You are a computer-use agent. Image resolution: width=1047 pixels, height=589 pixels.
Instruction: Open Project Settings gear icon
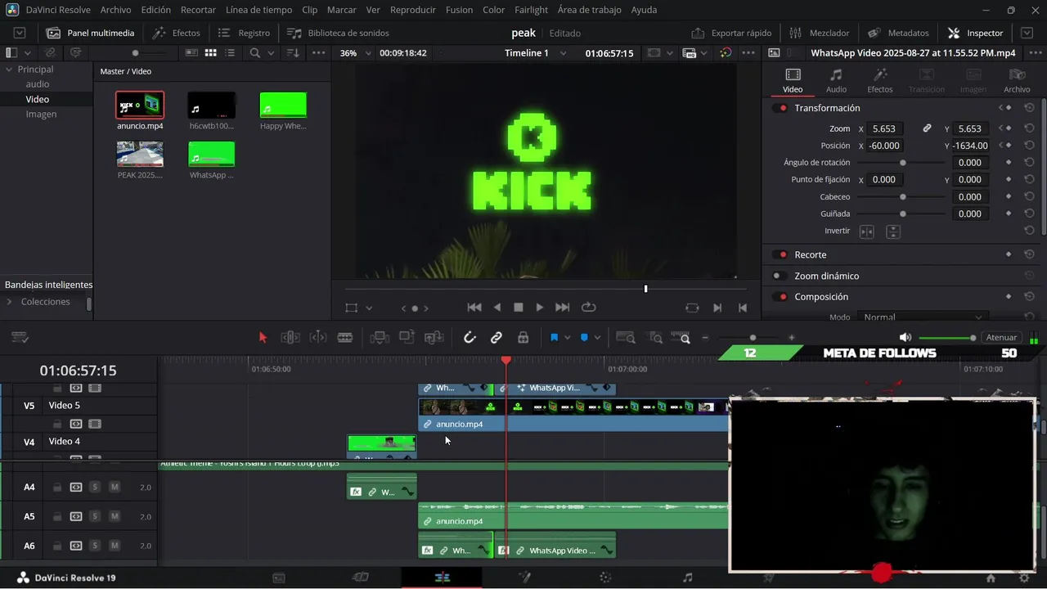[x=1024, y=578]
